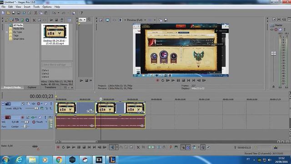Save project using the floppy disk icon
The width and height of the screenshot is (291, 164).
(x=13, y=13)
